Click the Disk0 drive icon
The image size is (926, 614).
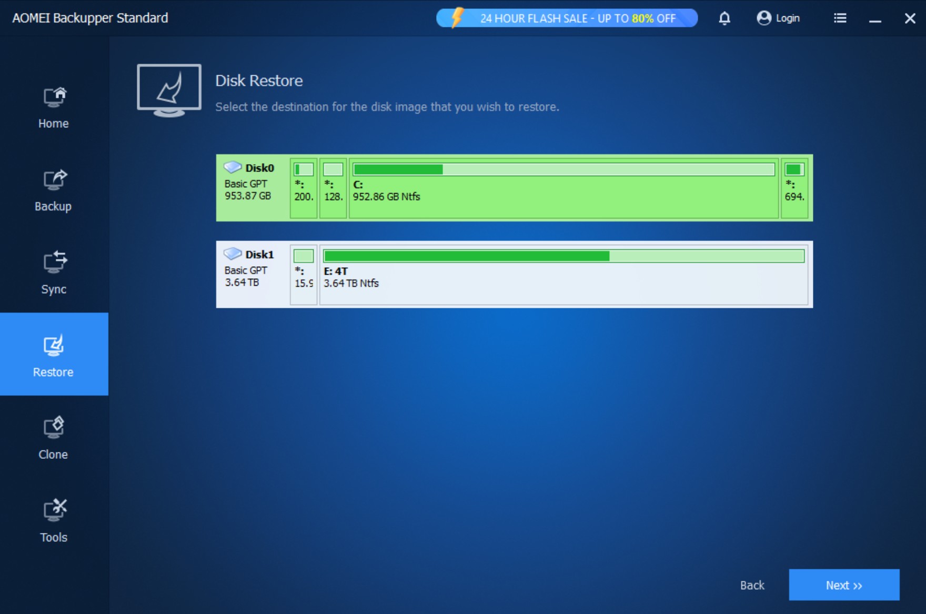[233, 167]
